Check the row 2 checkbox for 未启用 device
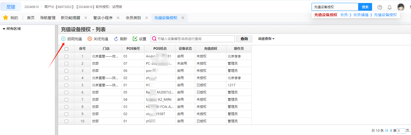Viewport: 411px width, 135px height. pos(66,64)
